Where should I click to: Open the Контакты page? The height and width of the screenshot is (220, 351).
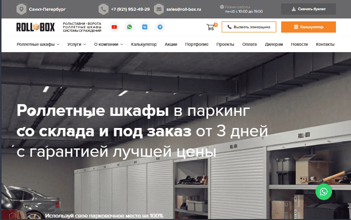tap(325, 44)
